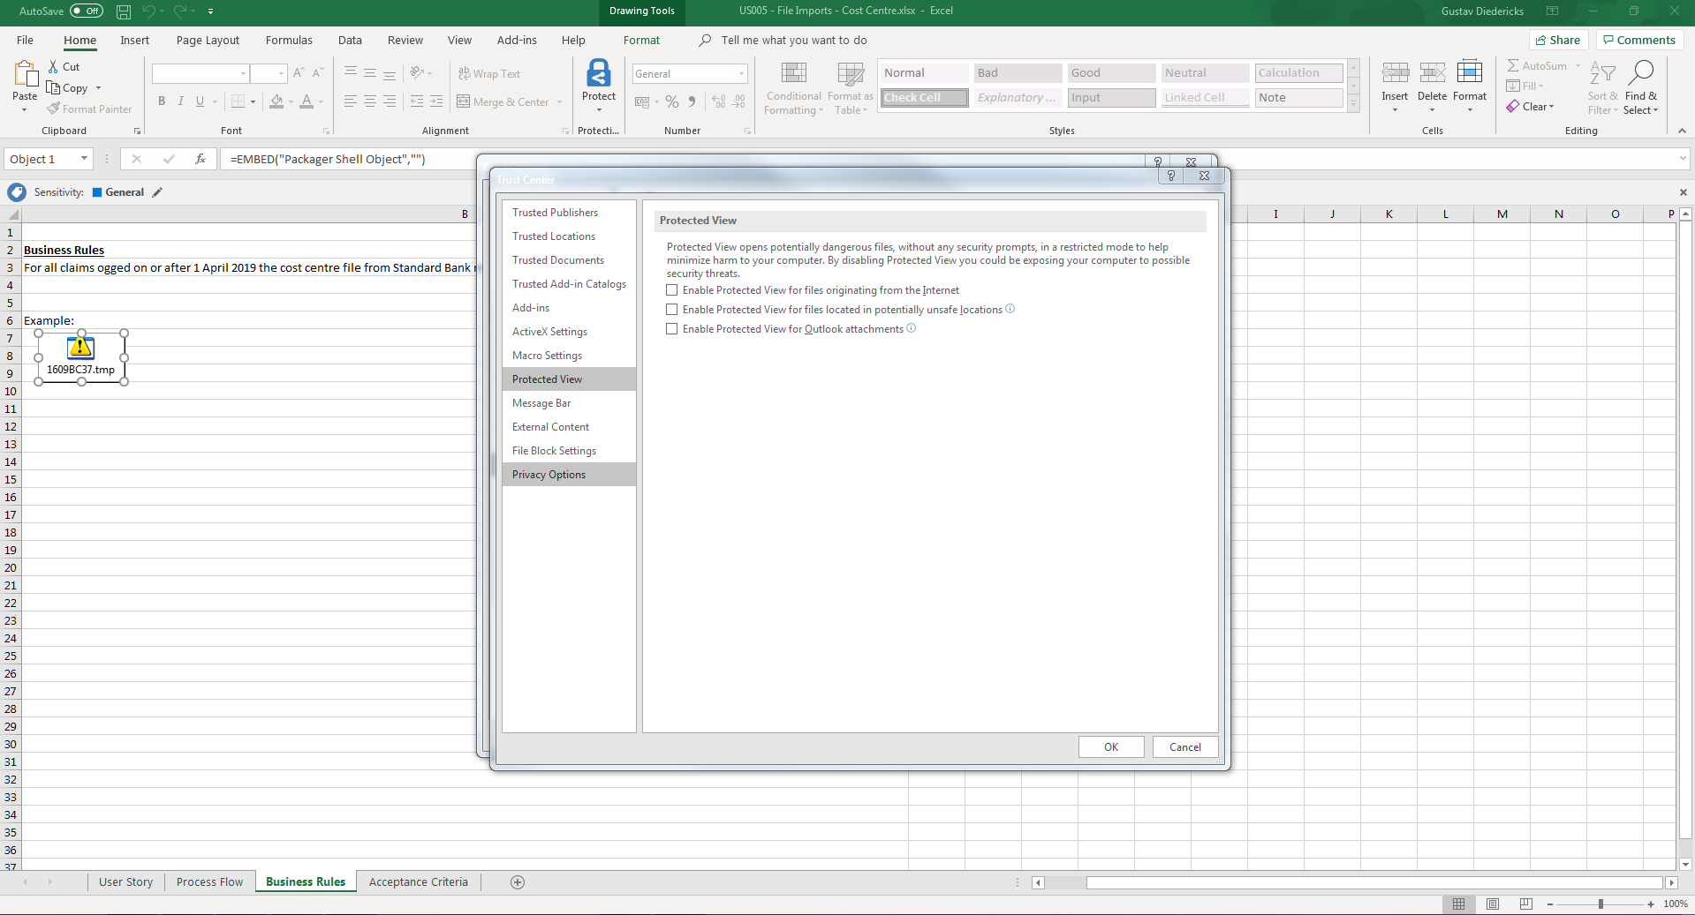Apply Italic formatting

pos(181,101)
